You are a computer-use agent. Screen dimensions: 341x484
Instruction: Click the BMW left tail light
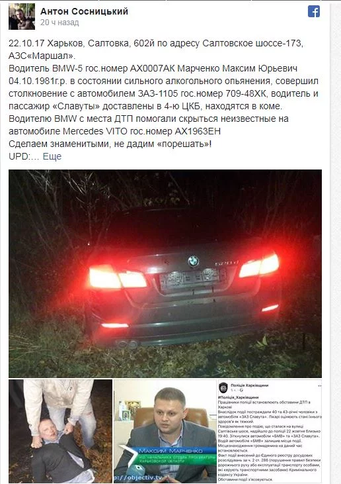[x=118, y=277]
